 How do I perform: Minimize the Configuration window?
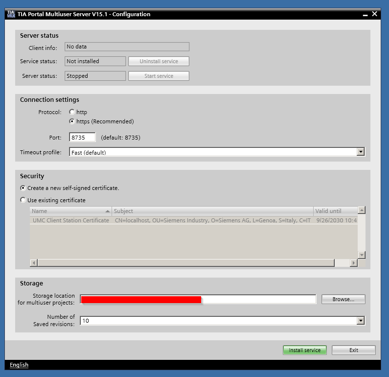365,15
